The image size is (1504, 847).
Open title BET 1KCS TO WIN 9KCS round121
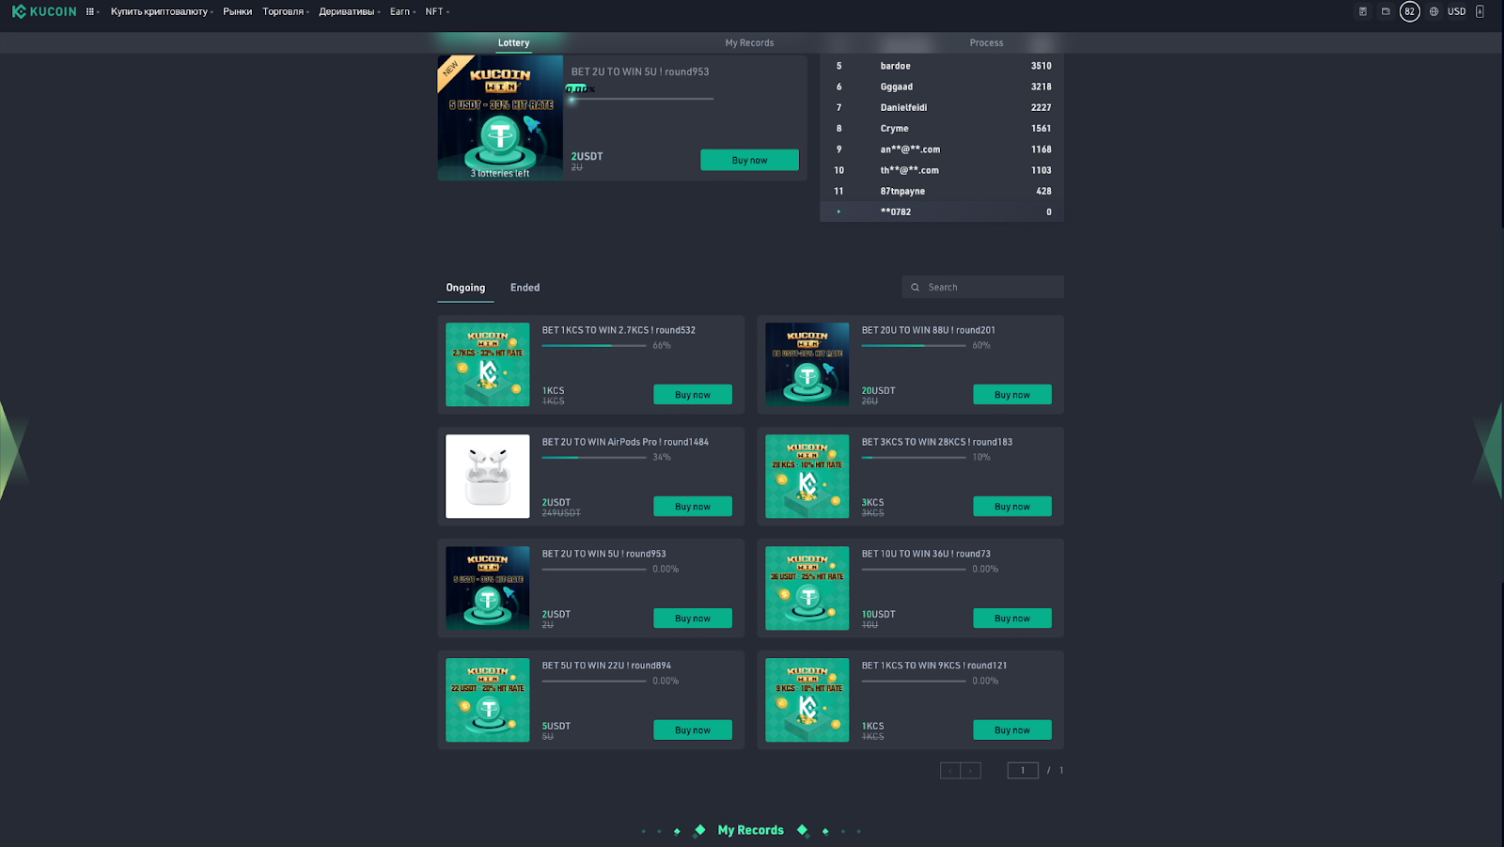(934, 666)
